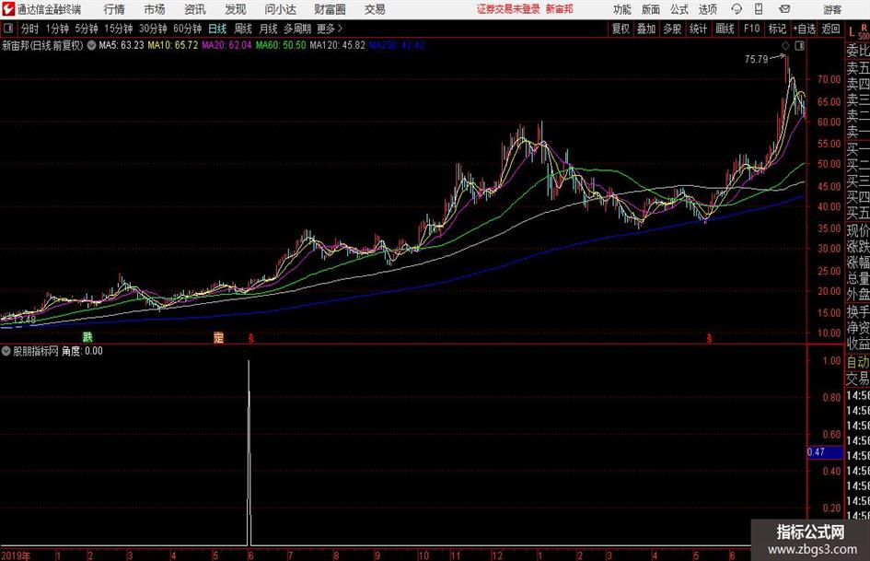870x561 pixels.
Task: Switch to 30分钟 period
Action: (153, 29)
